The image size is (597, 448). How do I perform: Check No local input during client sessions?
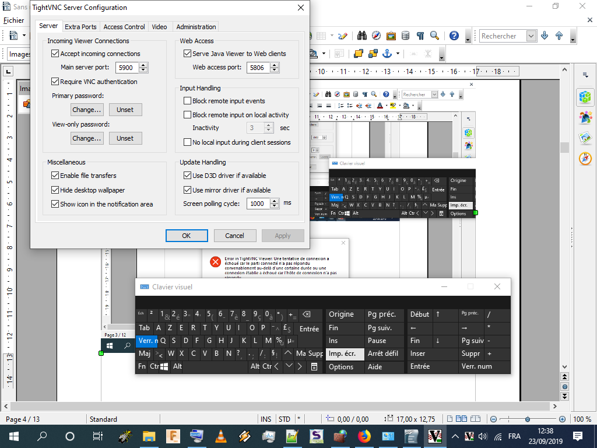[187, 142]
